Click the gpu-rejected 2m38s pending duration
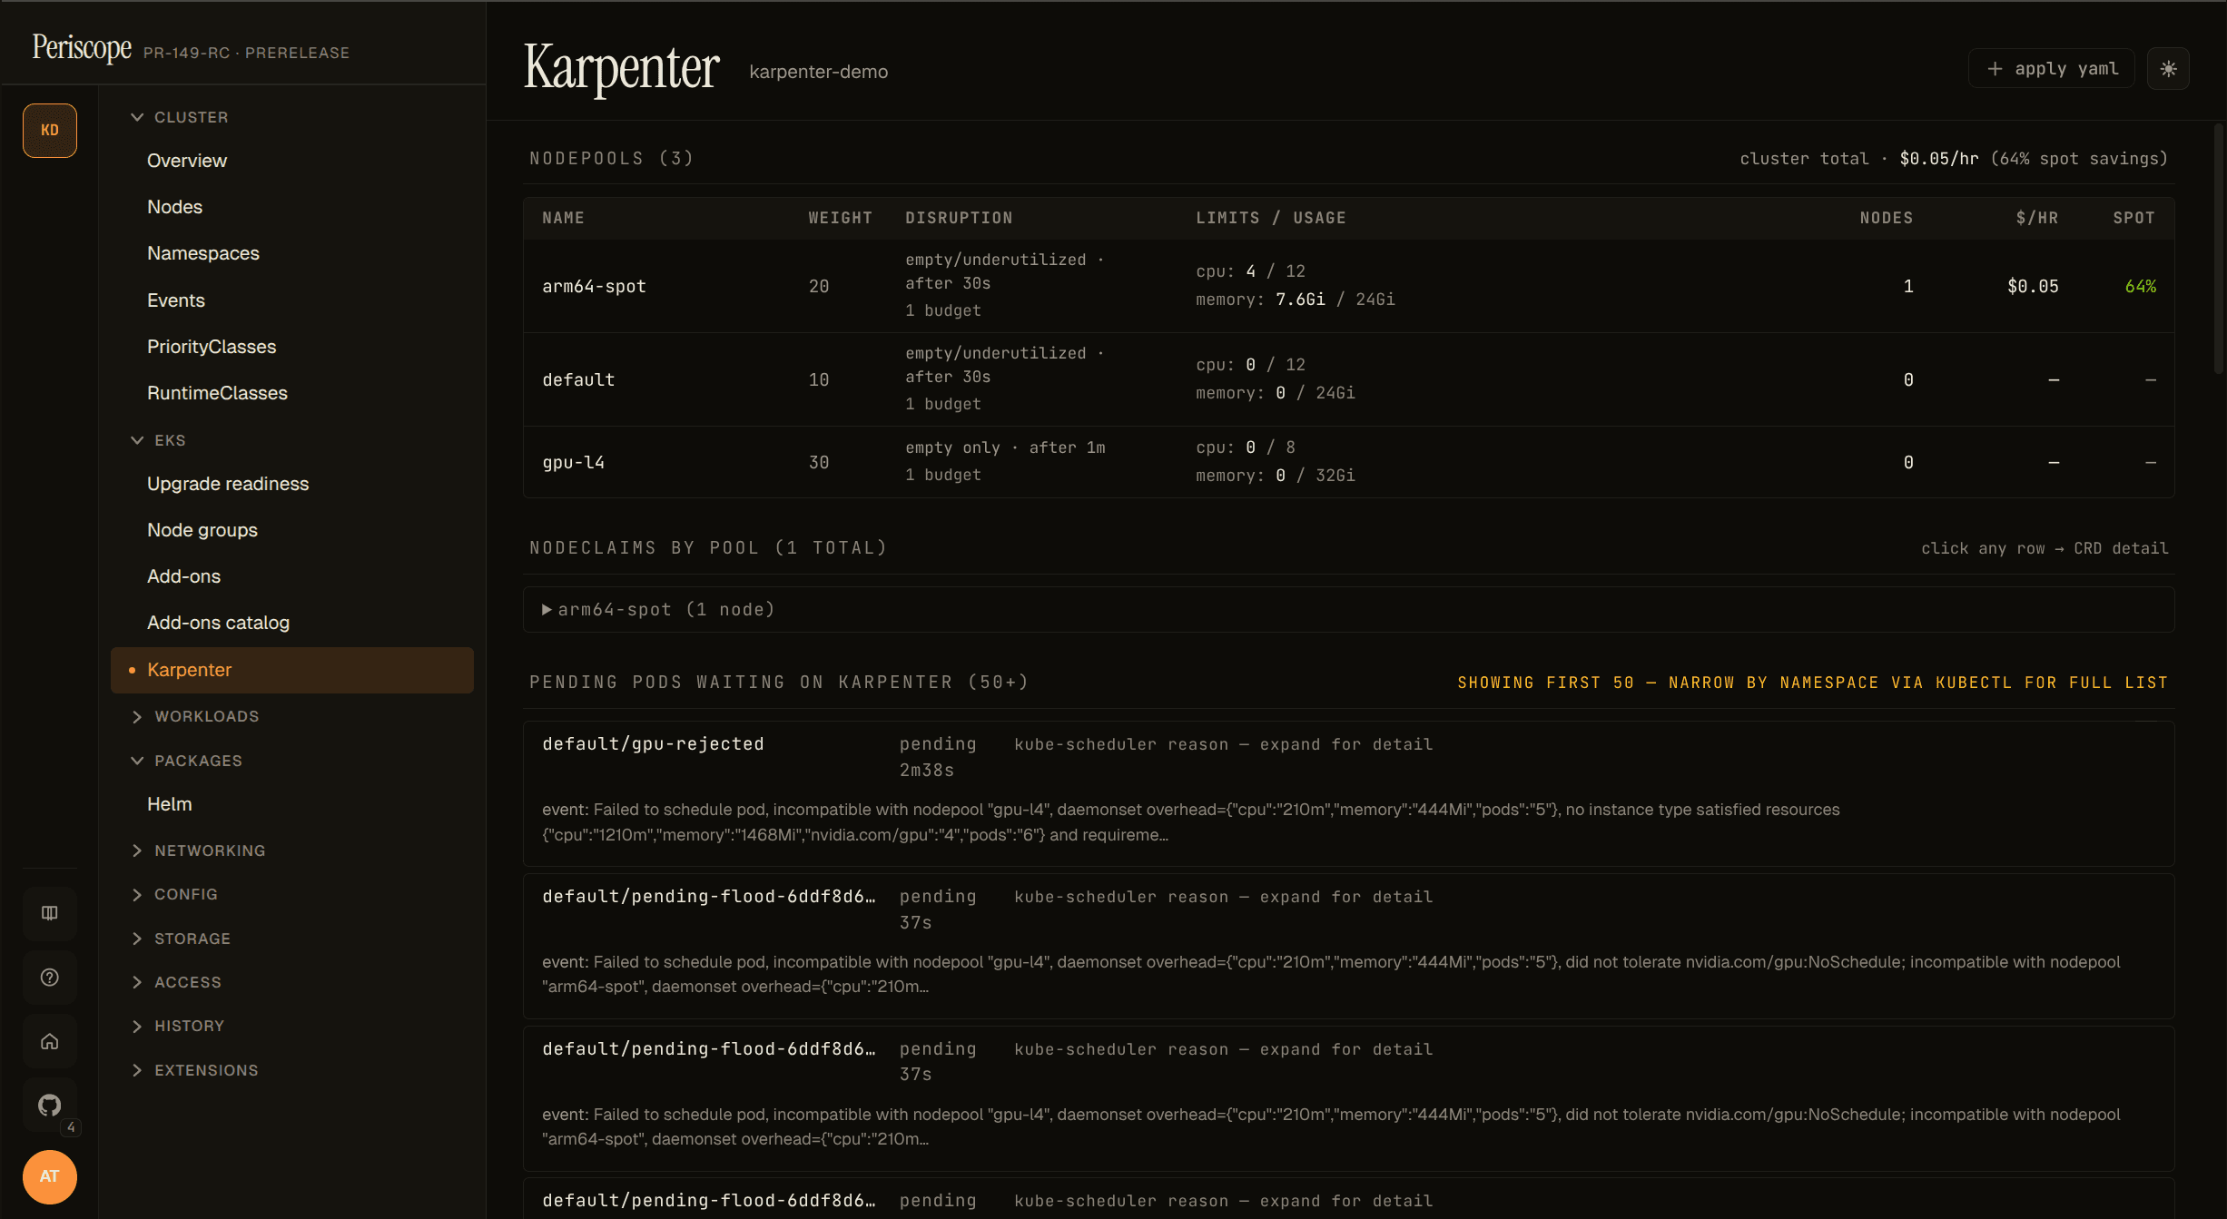This screenshot has width=2227, height=1219. (926, 771)
